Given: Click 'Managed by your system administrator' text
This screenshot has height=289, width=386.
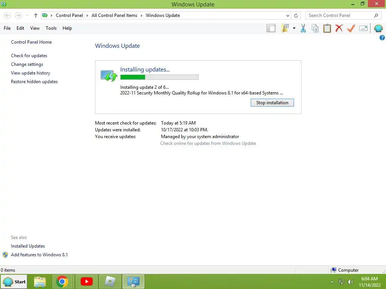Looking at the screenshot, I should (200, 137).
